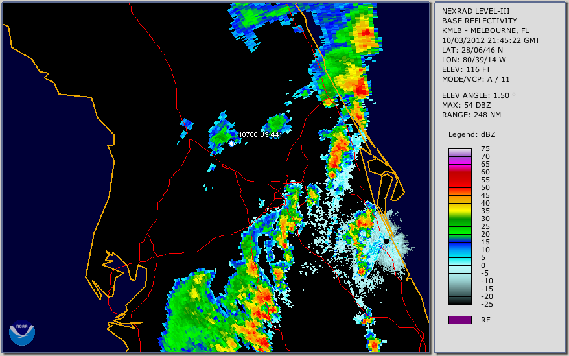This screenshot has height=356, width=569.
Task: Click the '10/03/2012 21:45:22 GMT' timestamp
Action: point(491,40)
